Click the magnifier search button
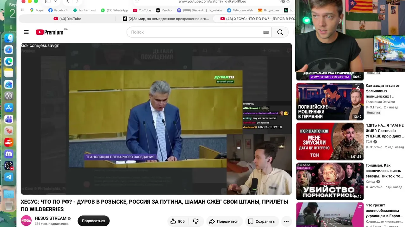 pyautogui.click(x=280, y=32)
